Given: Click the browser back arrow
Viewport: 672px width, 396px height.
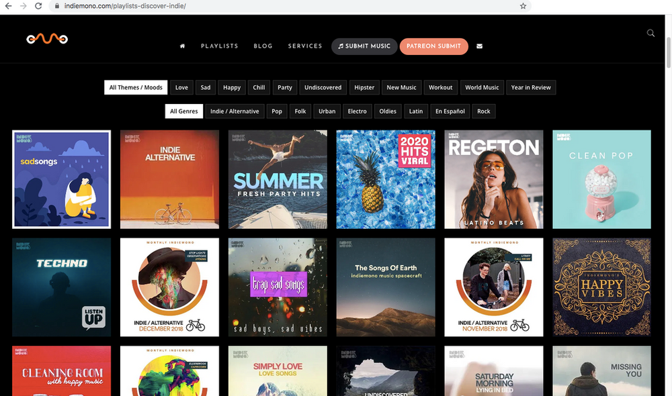Looking at the screenshot, I should click(8, 6).
